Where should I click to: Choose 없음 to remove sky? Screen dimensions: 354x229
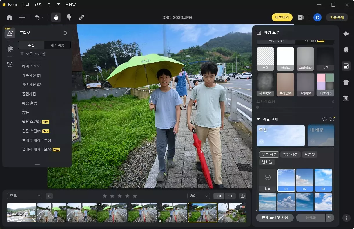pyautogui.click(x=268, y=180)
